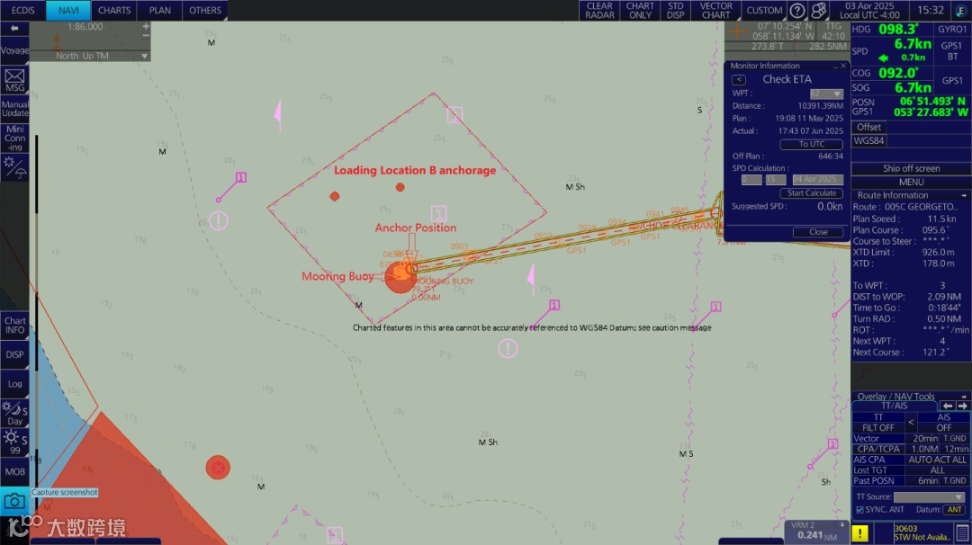Click the vertical scale bar on left edge
972x545 pixels.
point(37,313)
